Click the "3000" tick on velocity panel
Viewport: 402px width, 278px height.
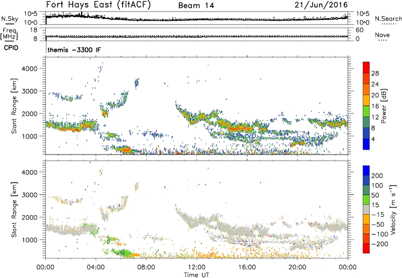(x=29, y=195)
